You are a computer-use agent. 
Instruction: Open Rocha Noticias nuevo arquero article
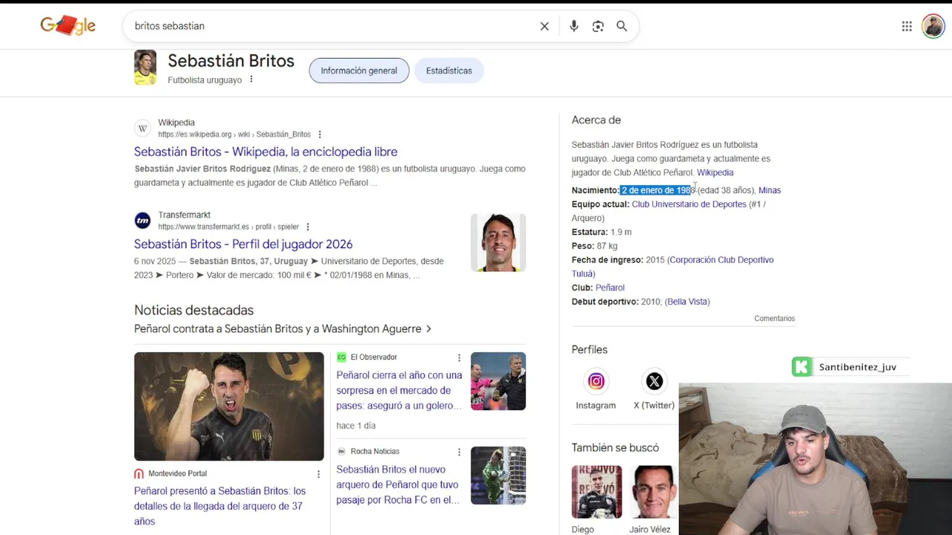398,484
